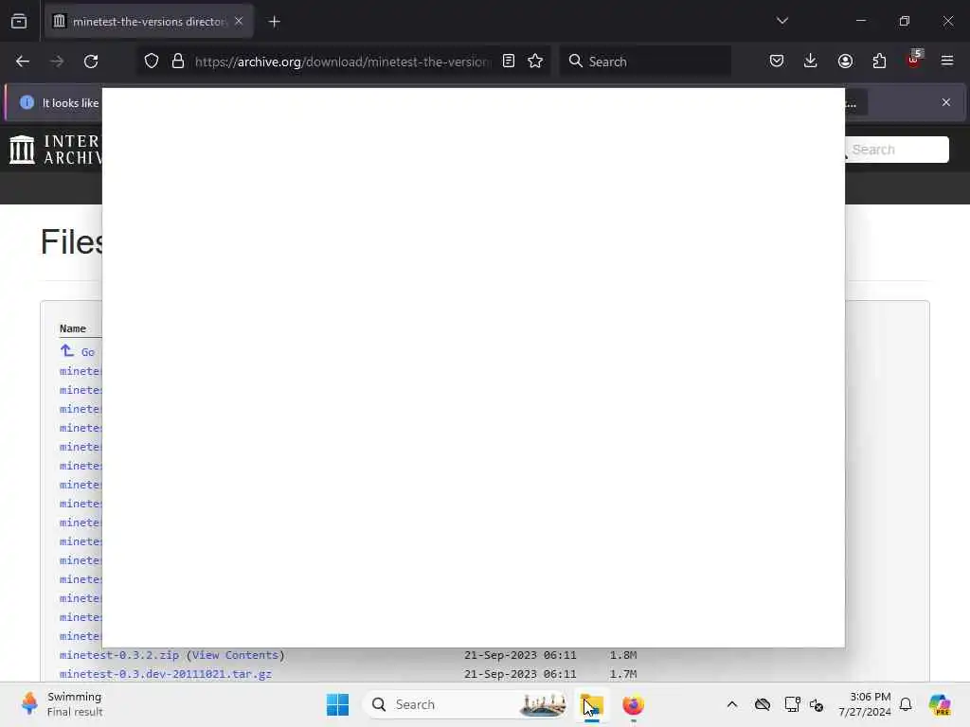Open View Contents for minetest-0.3.2.zip

[235, 655]
